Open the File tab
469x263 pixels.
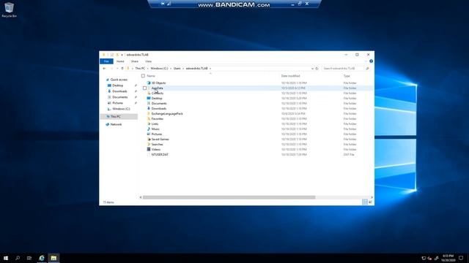pyautogui.click(x=106, y=61)
